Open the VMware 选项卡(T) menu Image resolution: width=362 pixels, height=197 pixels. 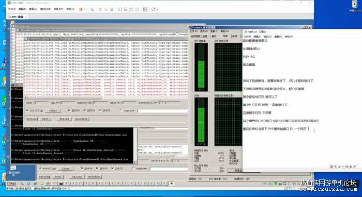pos(58,9)
